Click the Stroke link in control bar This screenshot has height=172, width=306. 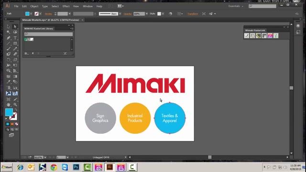(x=48, y=14)
